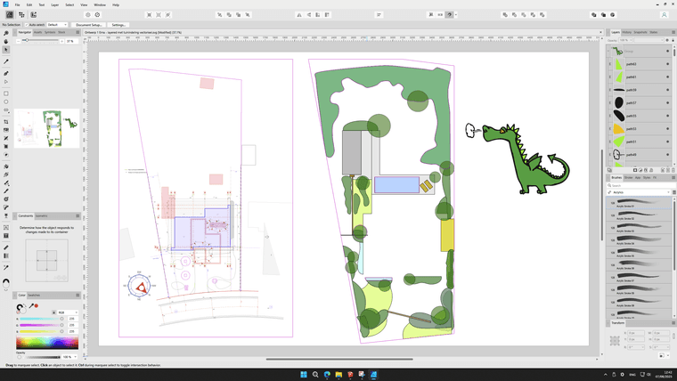
Task: Hide the path63 layer
Action: [x=667, y=64]
